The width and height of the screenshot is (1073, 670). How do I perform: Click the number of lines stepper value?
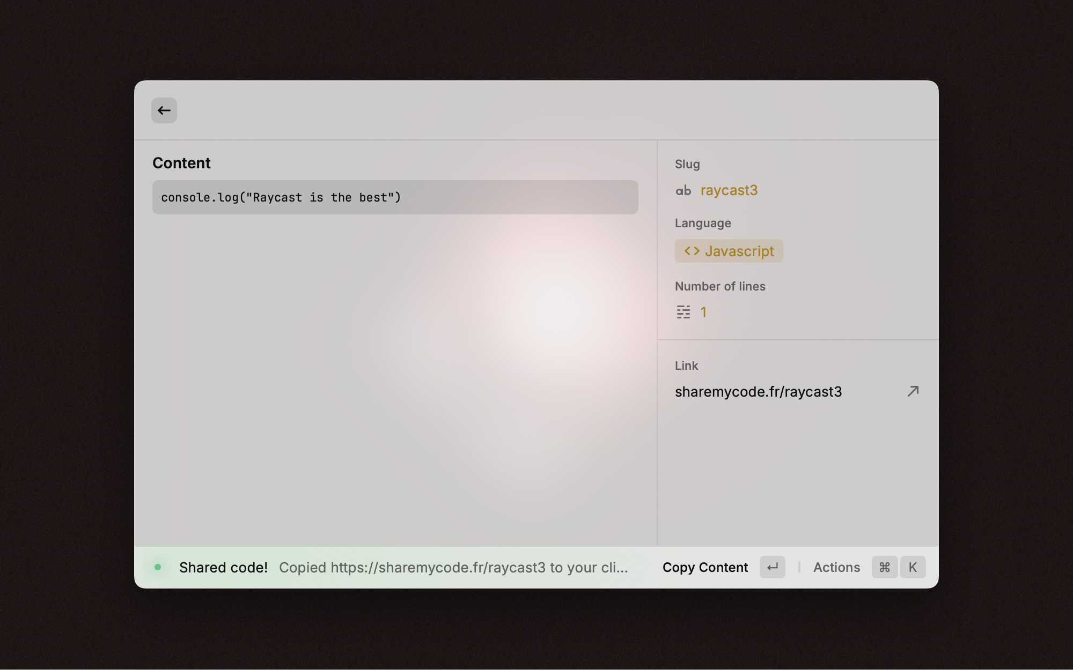pyautogui.click(x=704, y=312)
